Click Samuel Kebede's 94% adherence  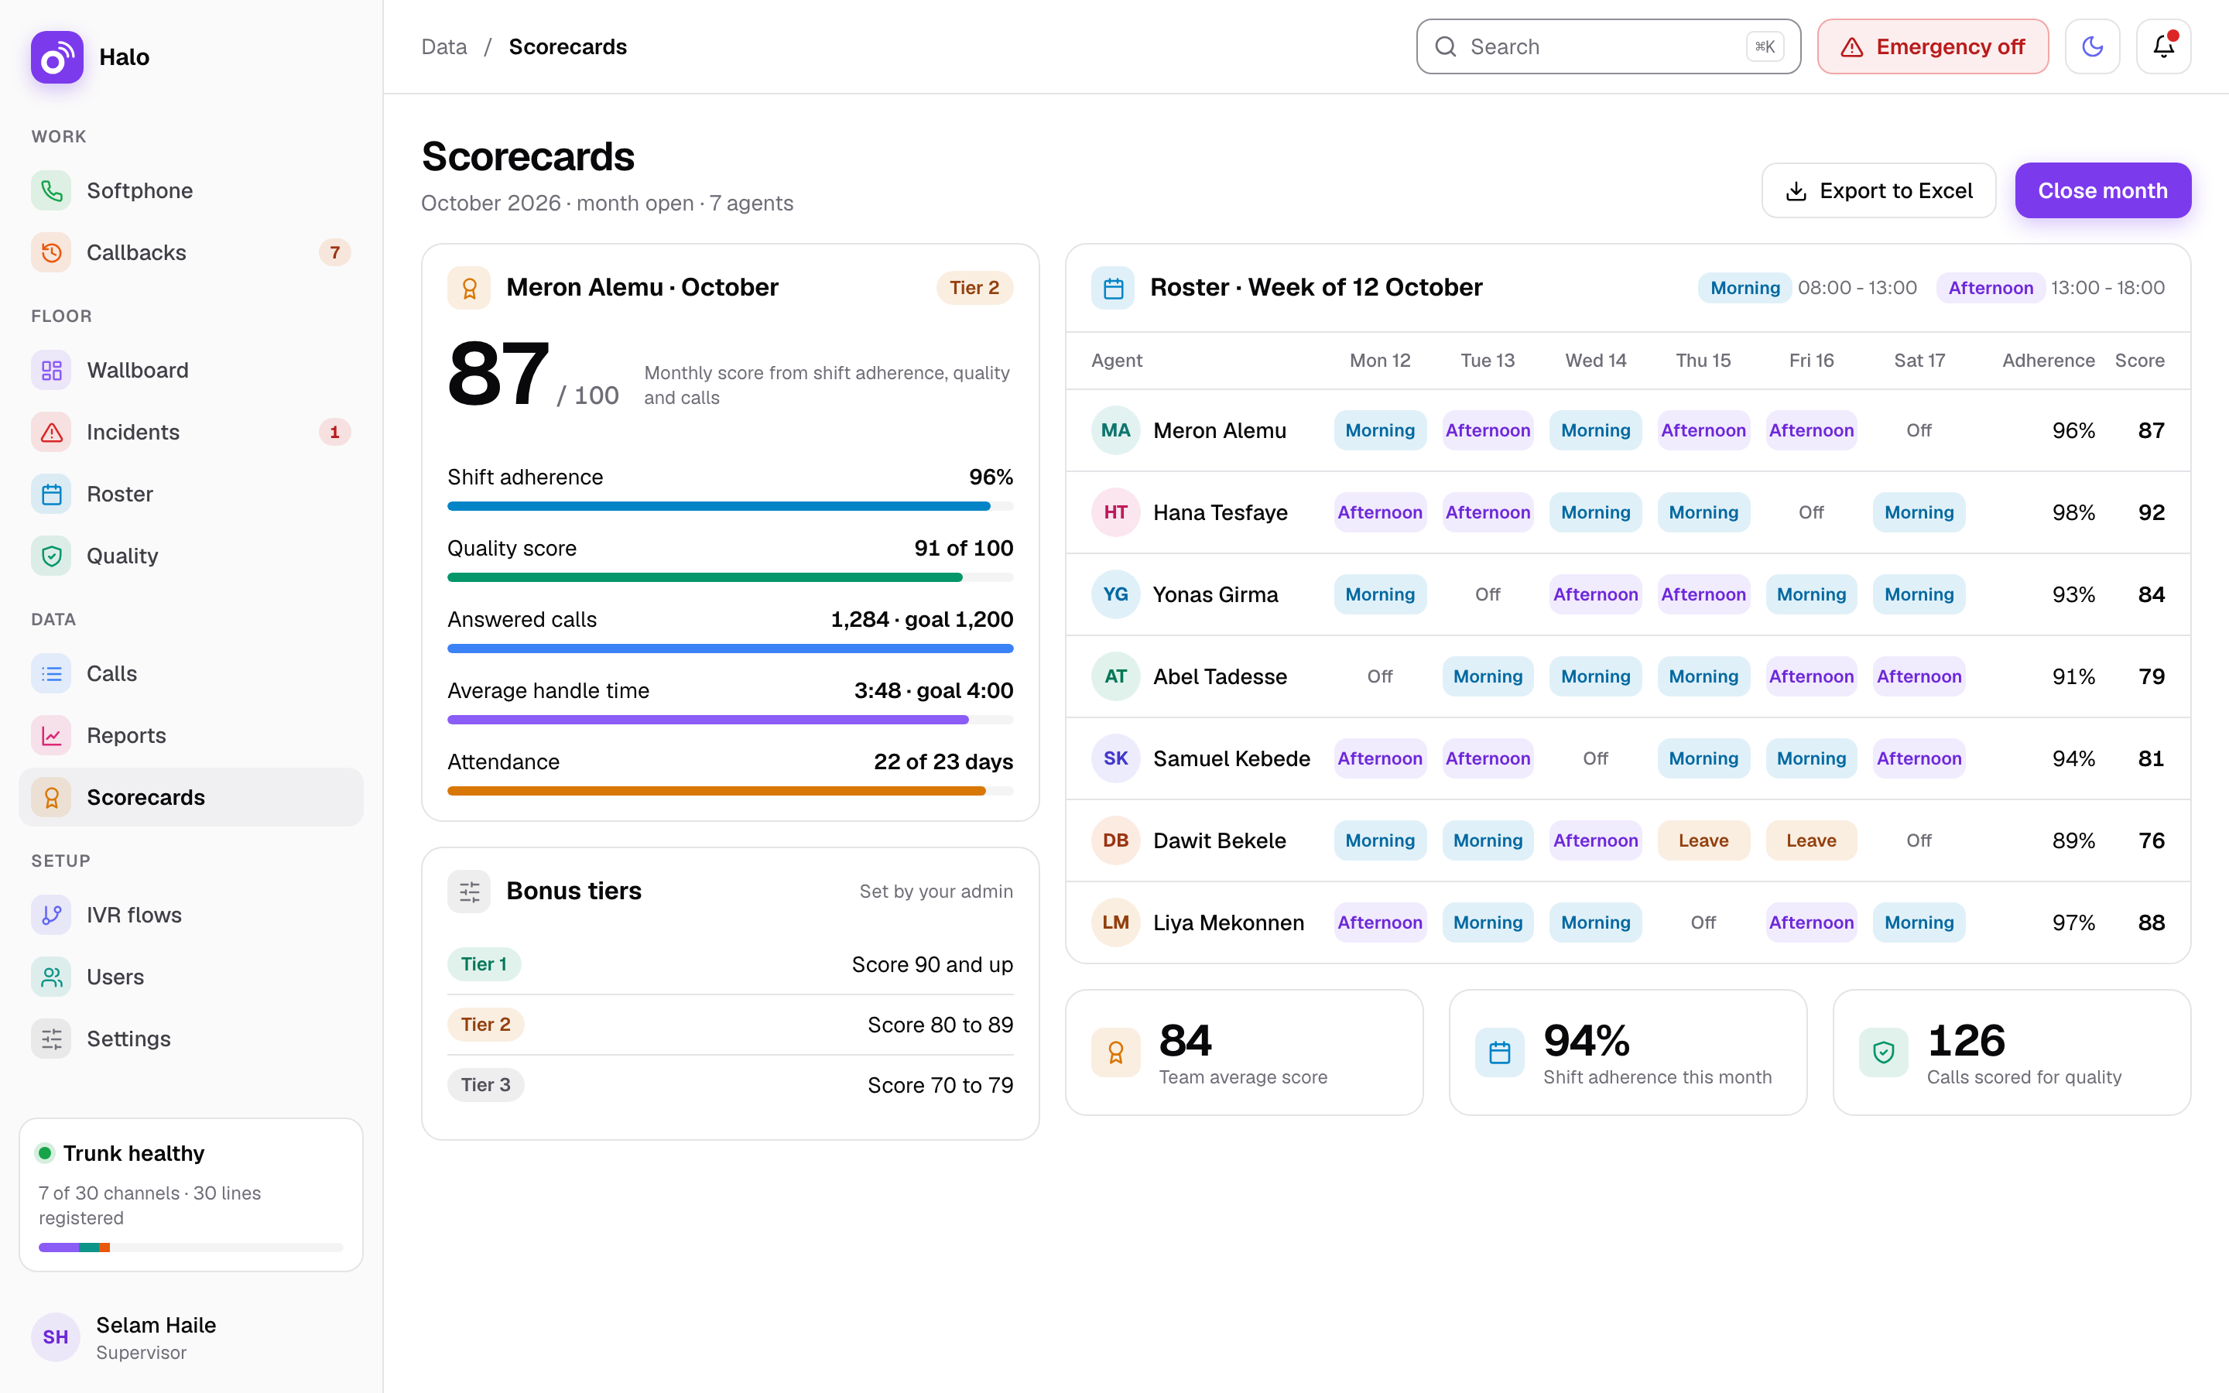pos(2073,758)
